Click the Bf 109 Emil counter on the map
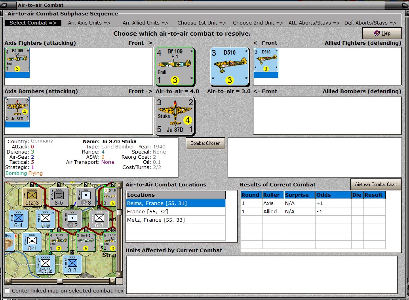This screenshot has height=300, width=409. coord(59,242)
